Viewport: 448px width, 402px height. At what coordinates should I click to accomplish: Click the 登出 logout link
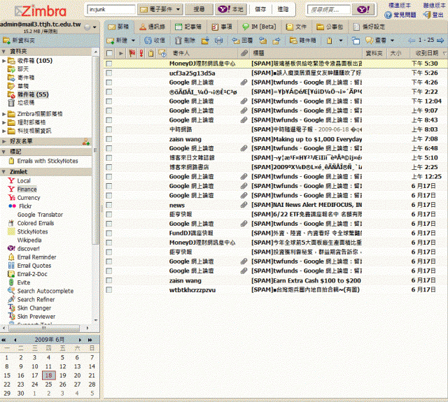tap(434, 15)
